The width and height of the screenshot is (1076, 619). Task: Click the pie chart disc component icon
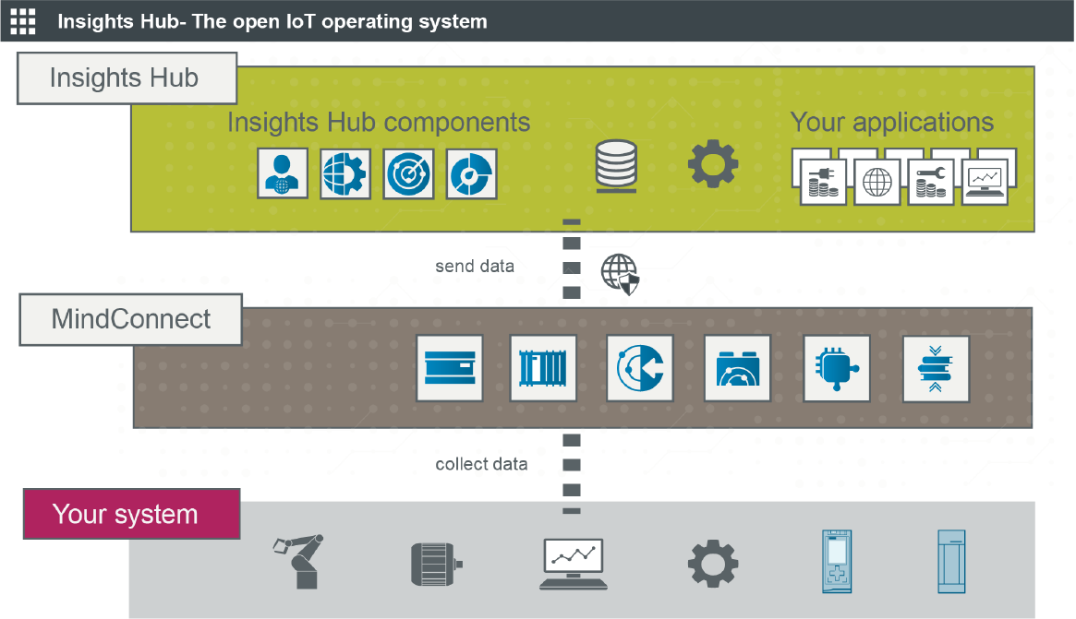[x=471, y=174]
